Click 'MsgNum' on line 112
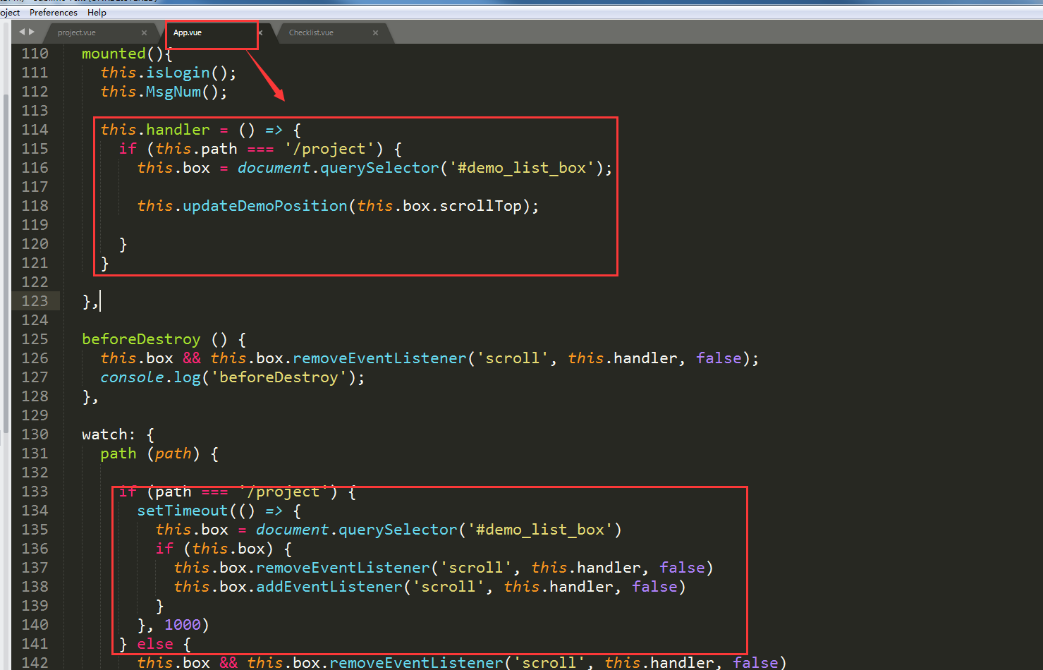 (173, 92)
